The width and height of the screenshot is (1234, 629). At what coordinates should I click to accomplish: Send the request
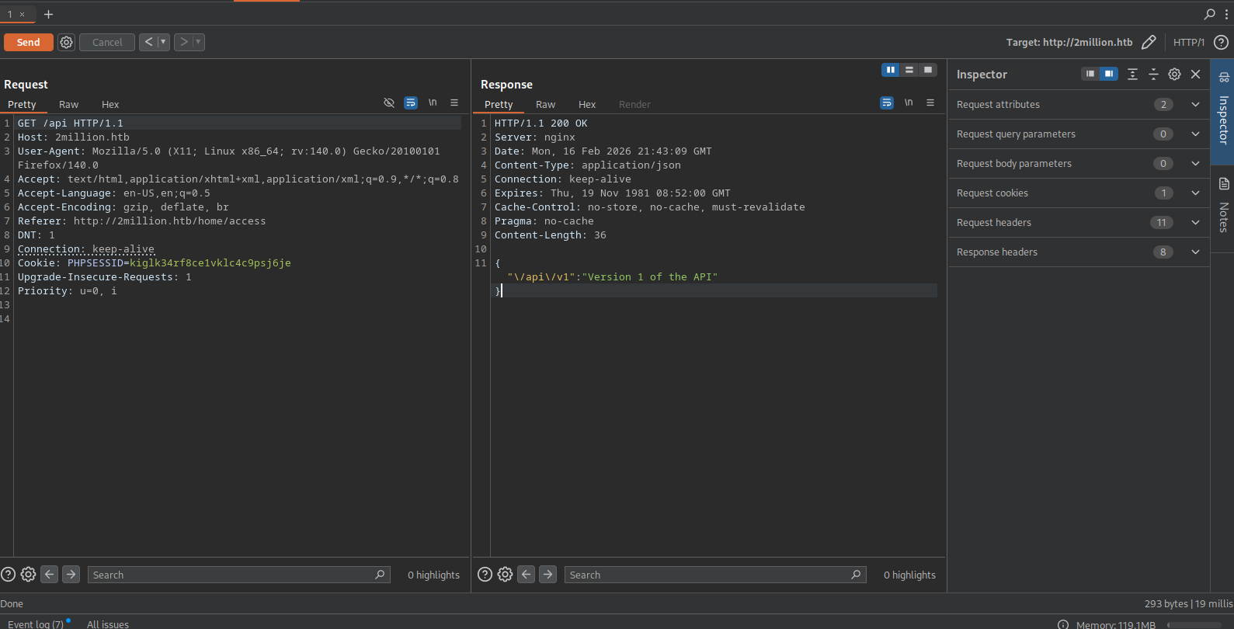point(29,42)
